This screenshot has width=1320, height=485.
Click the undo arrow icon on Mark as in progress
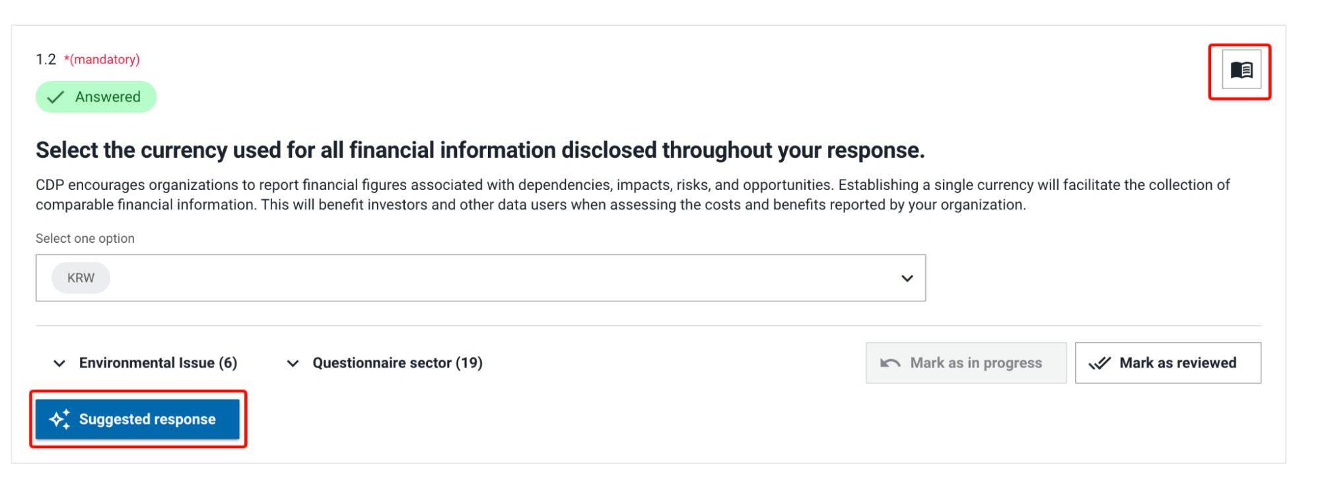click(890, 363)
